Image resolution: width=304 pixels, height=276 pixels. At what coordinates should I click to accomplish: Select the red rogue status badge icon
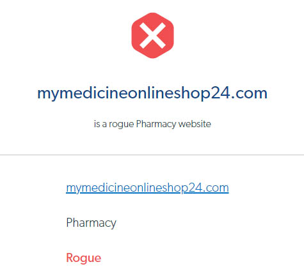(x=152, y=35)
